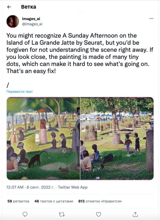Screen dimensions: 160x220
Task: Like the tweet with the heart icon
Action: pyautogui.click(x=98, y=214)
